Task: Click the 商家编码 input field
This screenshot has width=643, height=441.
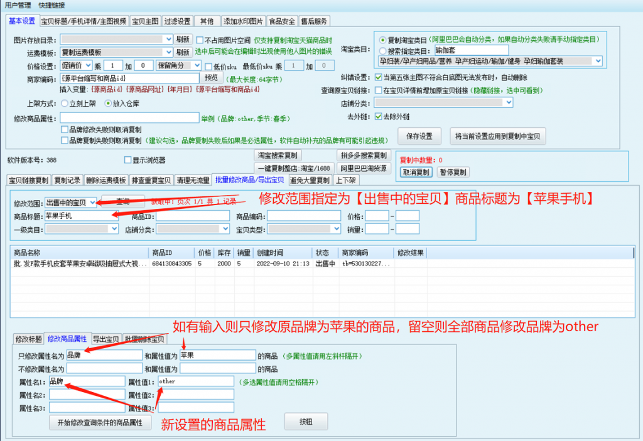Action: pyautogui.click(x=129, y=78)
